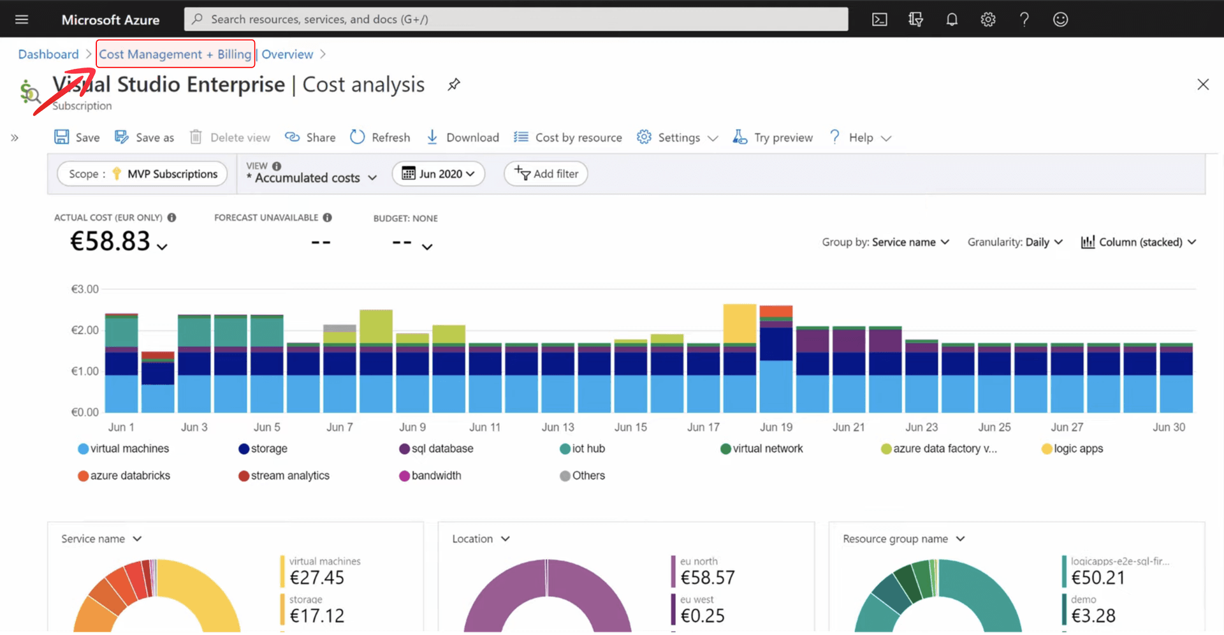Open the directory and subscription filter icon

[x=915, y=20]
